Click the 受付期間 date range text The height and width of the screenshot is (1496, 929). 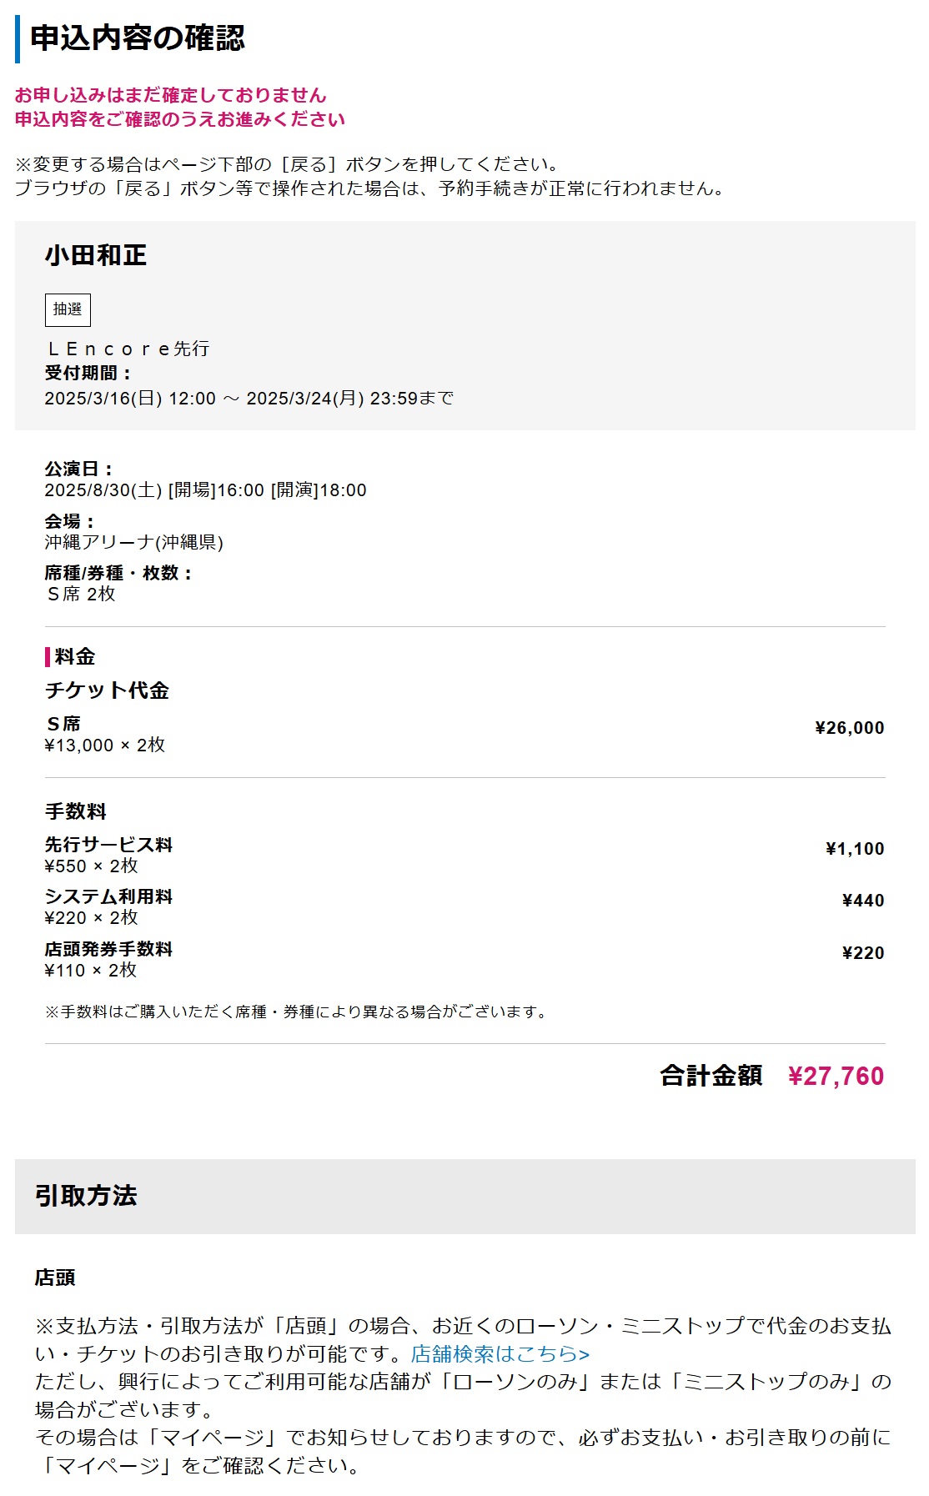click(249, 399)
